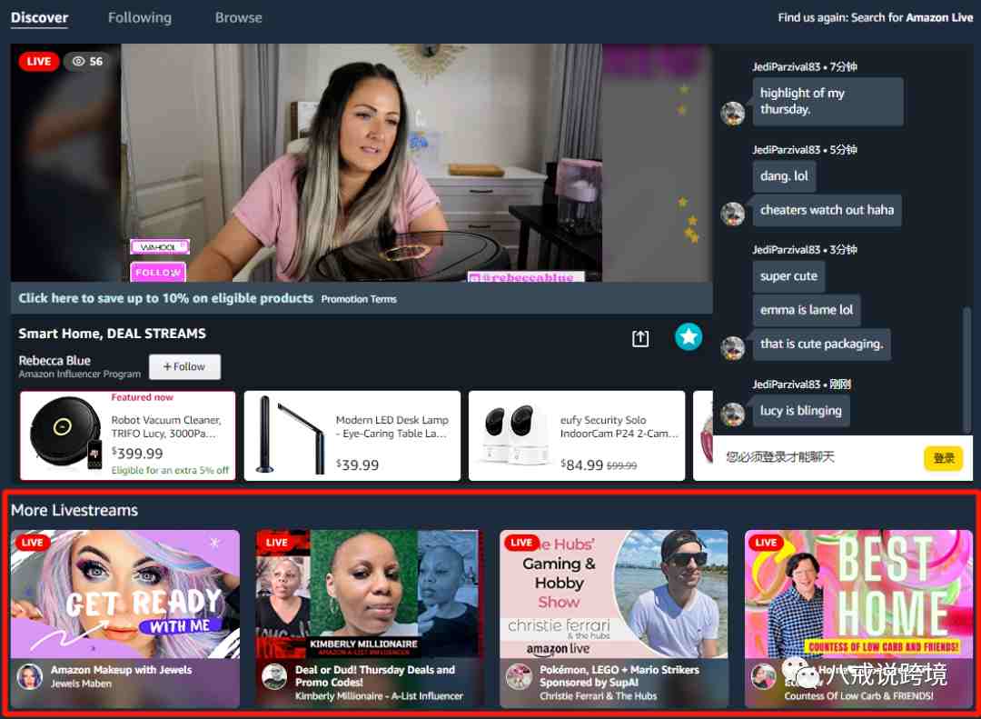Switch to the Discover tab
Viewport: 981px width, 719px height.
coord(39,17)
